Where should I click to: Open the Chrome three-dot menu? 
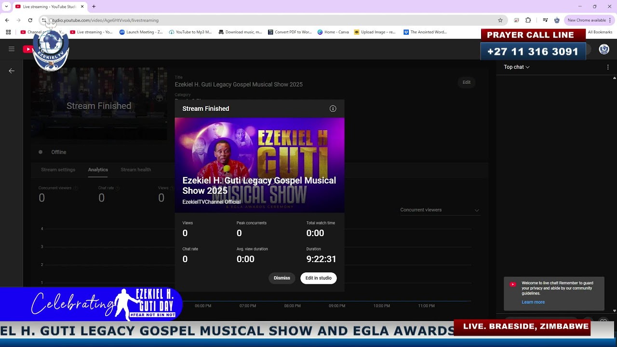tap(610, 20)
